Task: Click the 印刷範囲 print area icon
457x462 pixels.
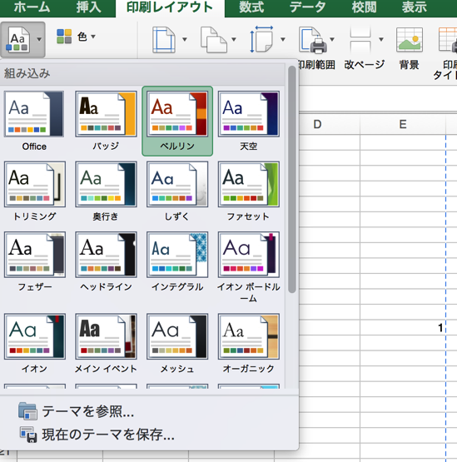Action: (x=313, y=40)
